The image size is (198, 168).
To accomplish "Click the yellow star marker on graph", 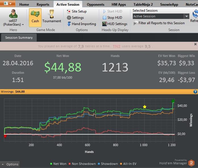I will pyautogui.click(x=145, y=107).
